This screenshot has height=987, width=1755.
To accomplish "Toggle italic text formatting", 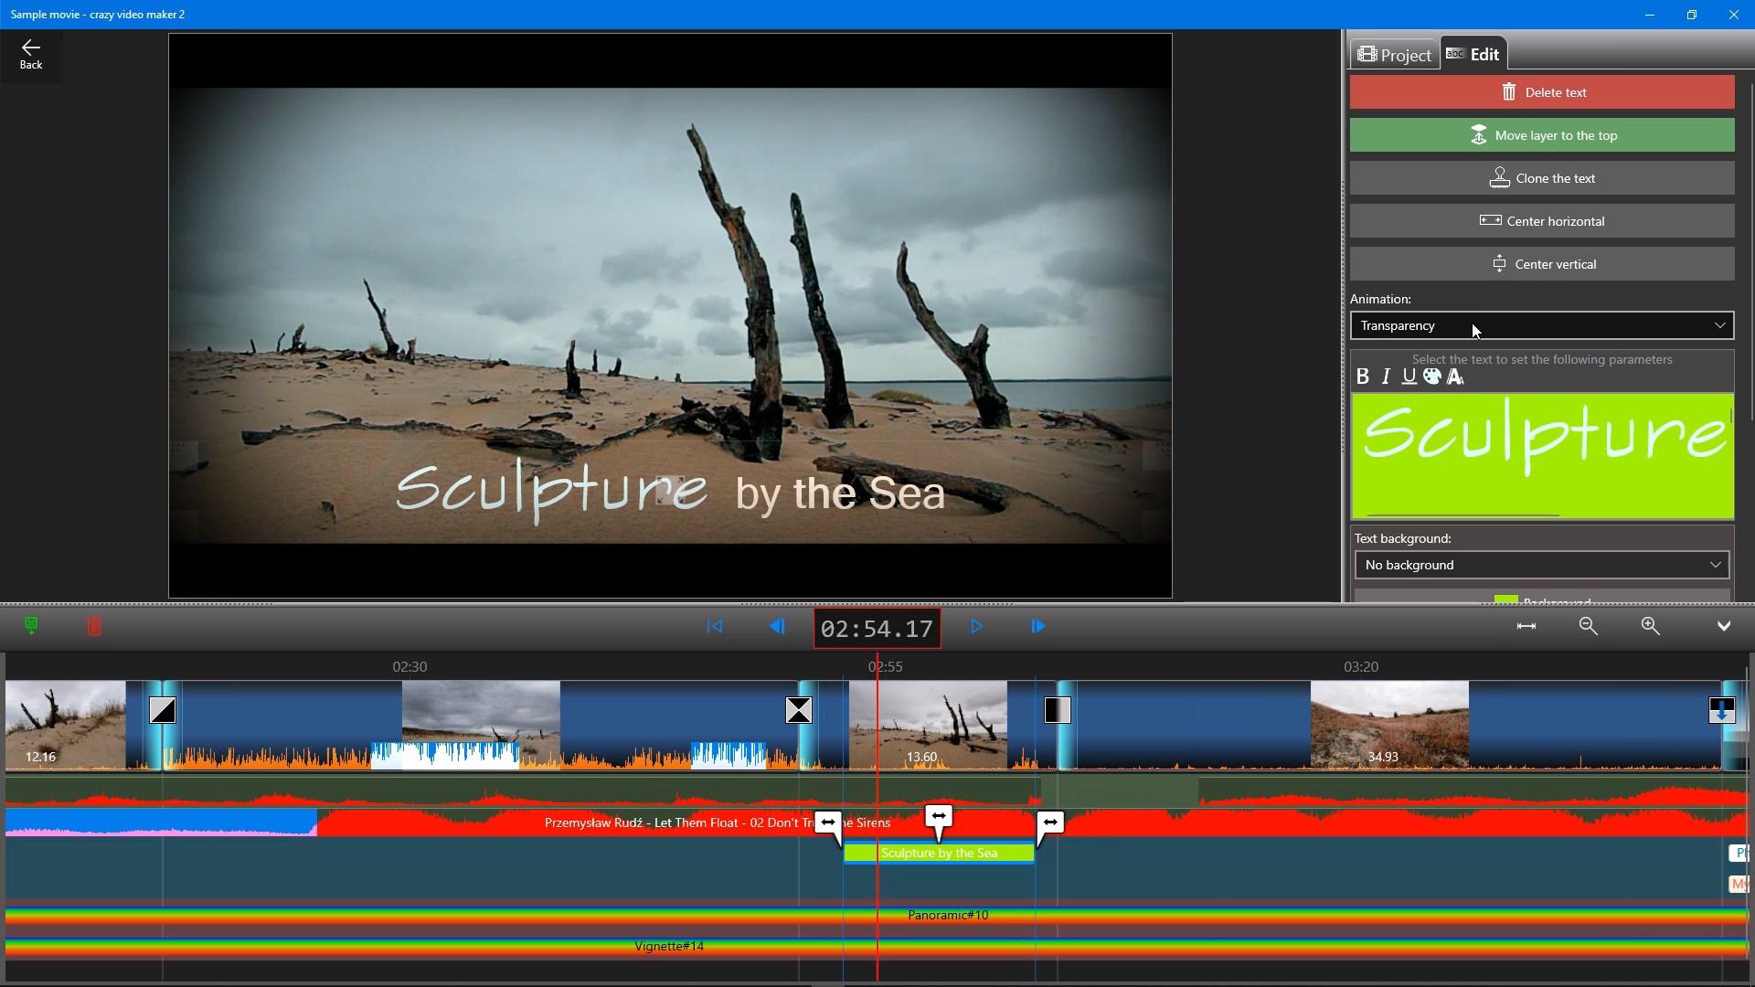I will [1386, 377].
